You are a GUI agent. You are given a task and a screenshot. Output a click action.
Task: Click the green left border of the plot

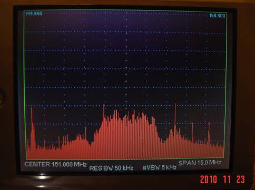[25, 84]
